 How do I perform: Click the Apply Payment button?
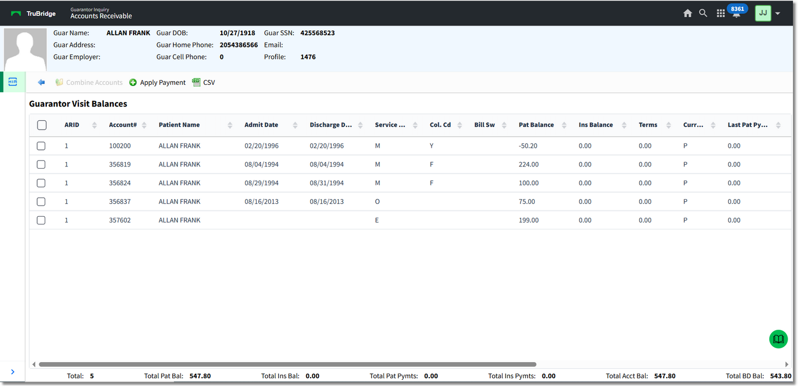(x=157, y=83)
